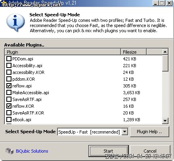Toggle the pddom.KOR checkbox
Viewport: 174px width, 161px height.
9,79
